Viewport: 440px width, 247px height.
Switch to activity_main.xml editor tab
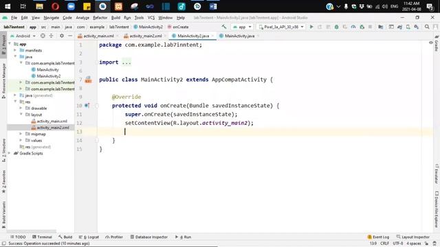click(x=98, y=36)
